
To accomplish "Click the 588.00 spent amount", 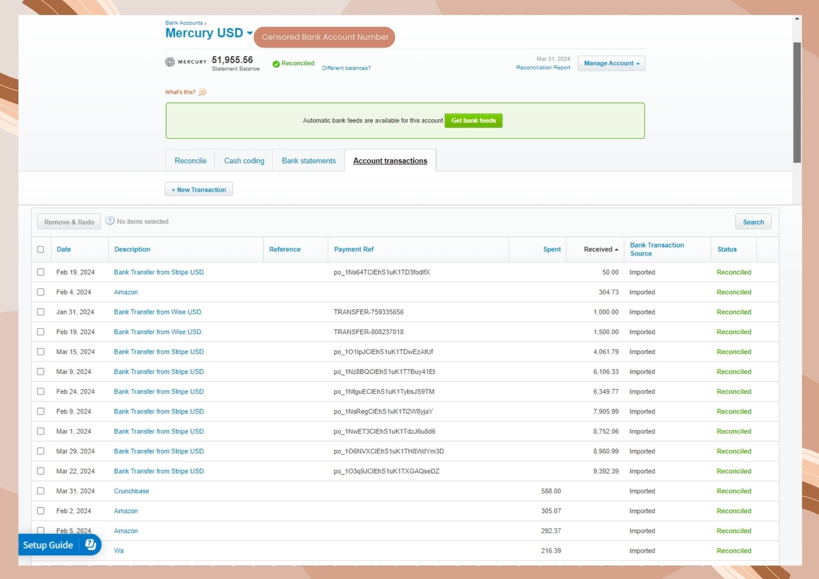I will 551,491.
